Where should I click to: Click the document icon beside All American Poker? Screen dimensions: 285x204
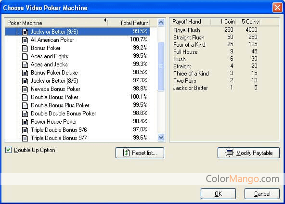(x=25, y=40)
